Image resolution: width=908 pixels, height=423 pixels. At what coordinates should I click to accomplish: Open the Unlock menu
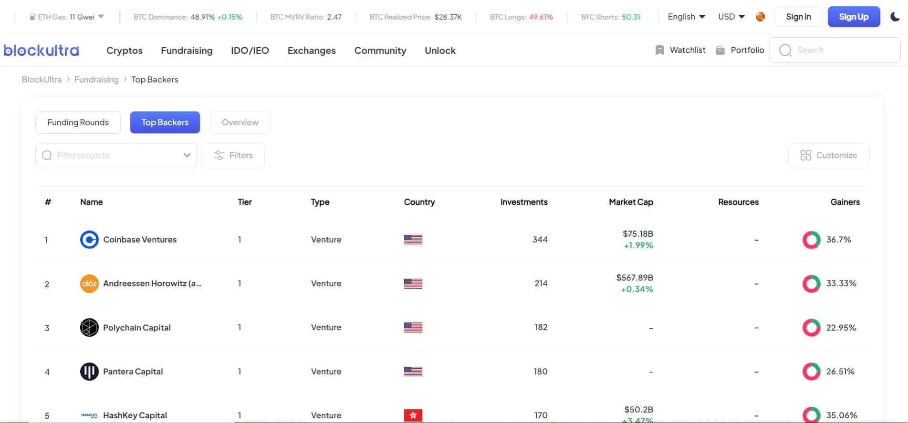coord(440,50)
